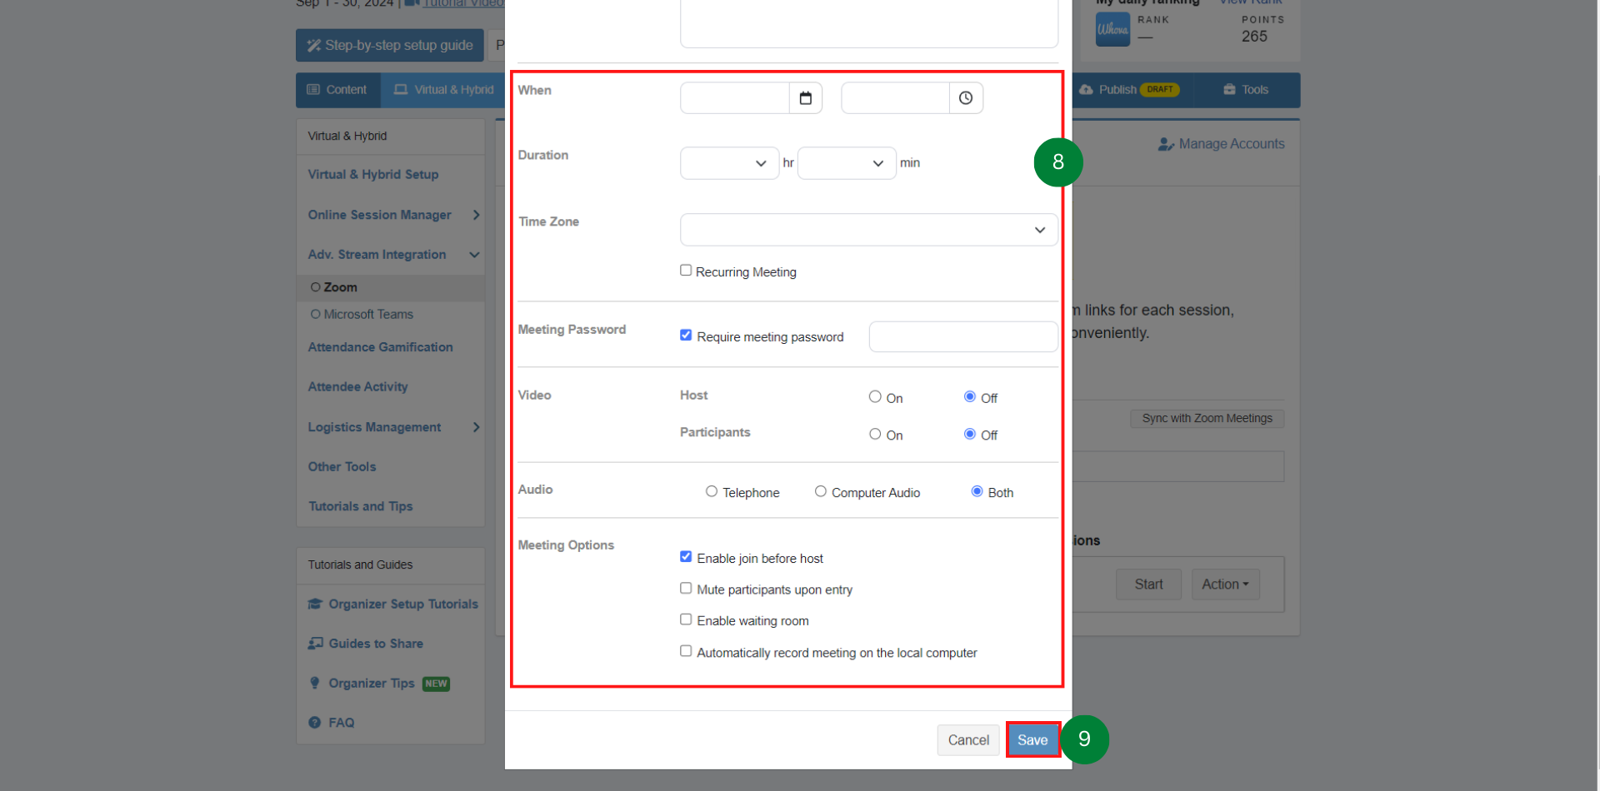The width and height of the screenshot is (1600, 791).
Task: Click the Whova logo icon
Action: pyautogui.click(x=1112, y=30)
